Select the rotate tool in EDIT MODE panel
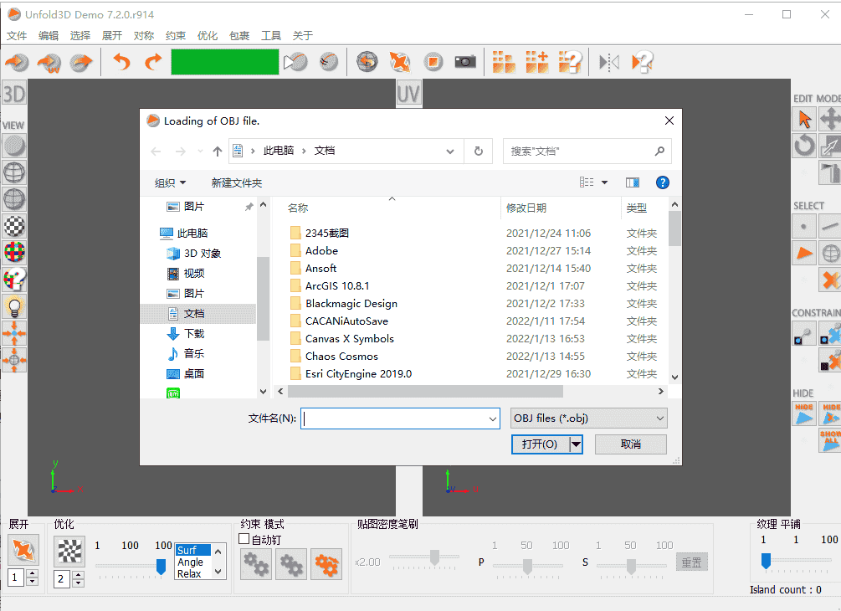Viewport: 841px width, 611px height. click(x=804, y=146)
